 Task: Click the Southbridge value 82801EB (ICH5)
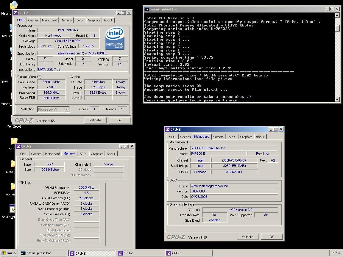click(x=234, y=166)
